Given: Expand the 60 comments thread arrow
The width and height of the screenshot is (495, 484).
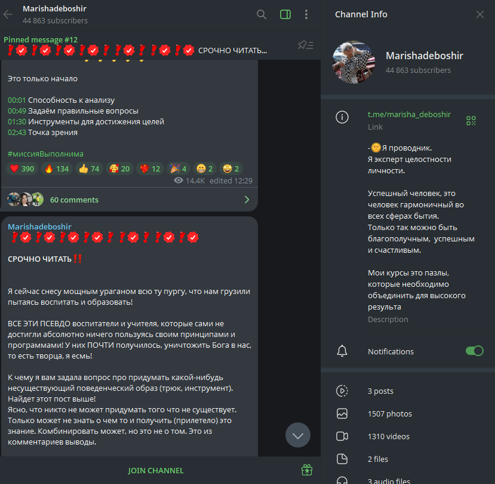Looking at the screenshot, I should tap(247, 200).
